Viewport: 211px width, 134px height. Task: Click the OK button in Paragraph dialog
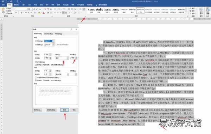(x=64, y=110)
